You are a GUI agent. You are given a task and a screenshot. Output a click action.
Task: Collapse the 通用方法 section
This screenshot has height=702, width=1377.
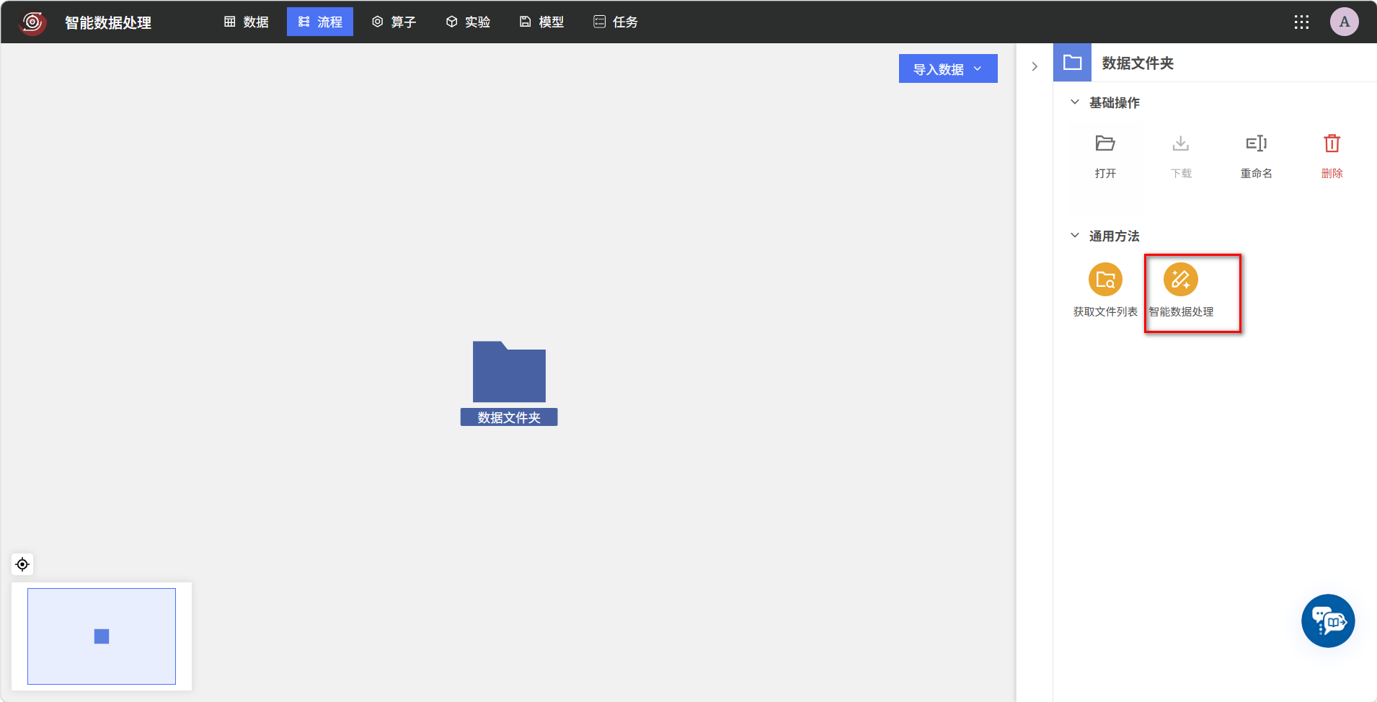1075,236
